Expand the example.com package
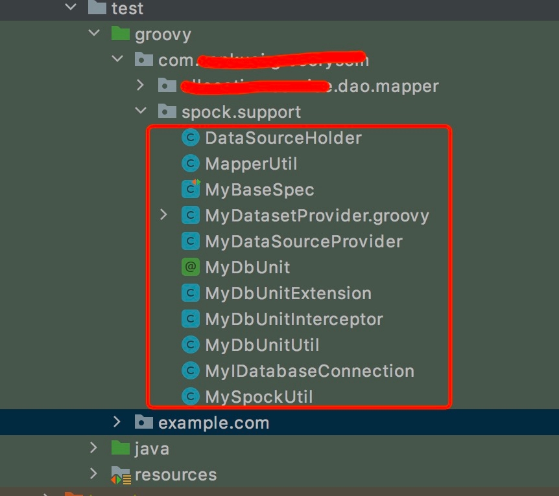Screen dimensions: 559x496 point(117,422)
